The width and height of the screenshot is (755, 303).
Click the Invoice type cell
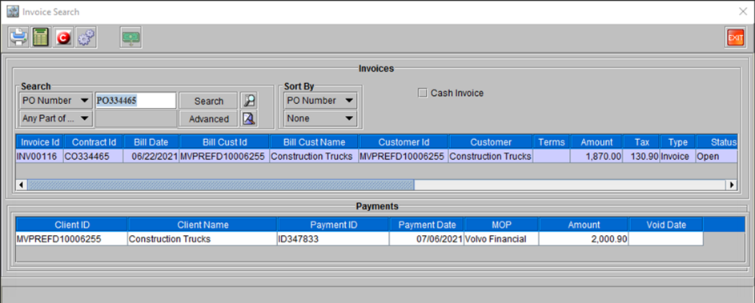(x=677, y=157)
